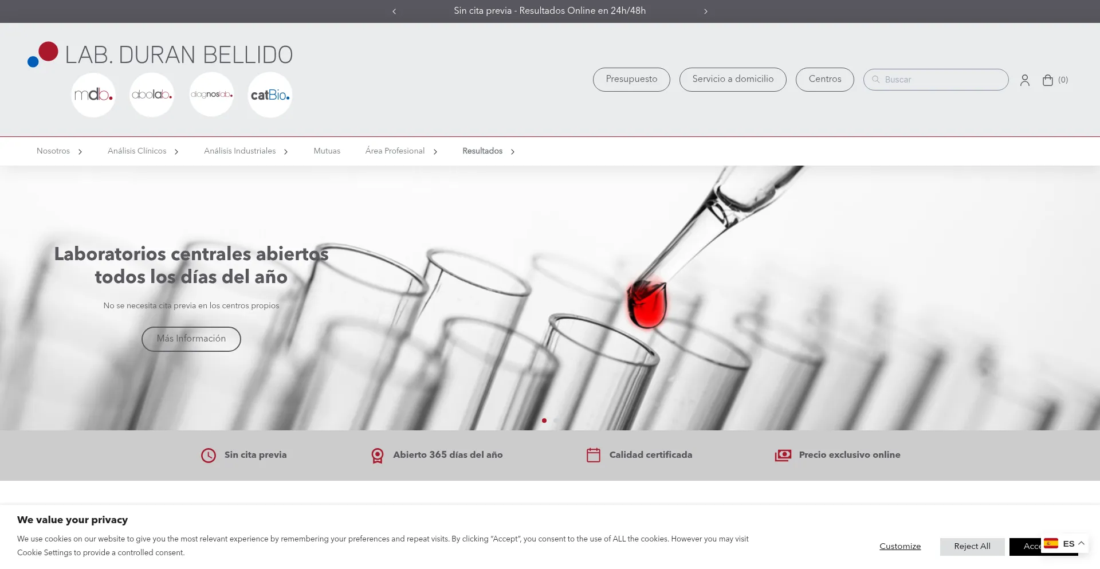The width and height of the screenshot is (1100, 569).
Task: Expand the Análisis Clínicos submenu
Action: pyautogui.click(x=143, y=151)
